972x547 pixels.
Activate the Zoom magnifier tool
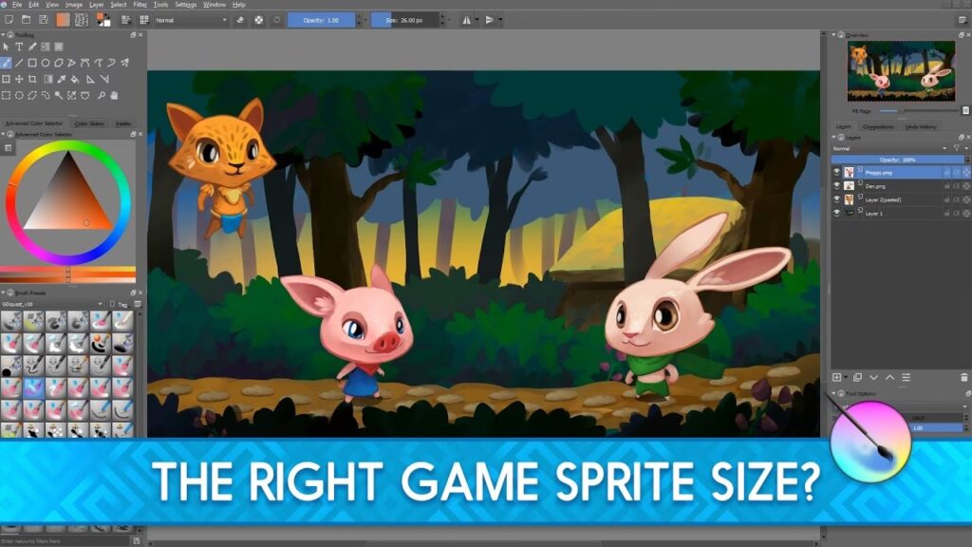point(100,95)
